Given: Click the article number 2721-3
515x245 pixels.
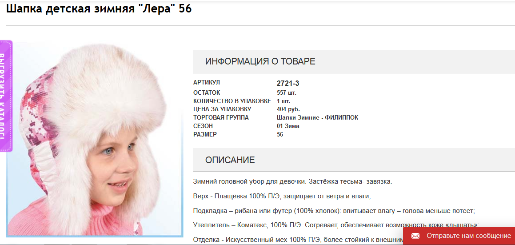Looking at the screenshot, I should coord(288,83).
